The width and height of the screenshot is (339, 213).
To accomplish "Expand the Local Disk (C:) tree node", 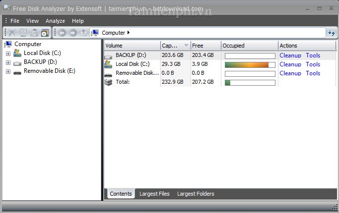I will point(8,53).
